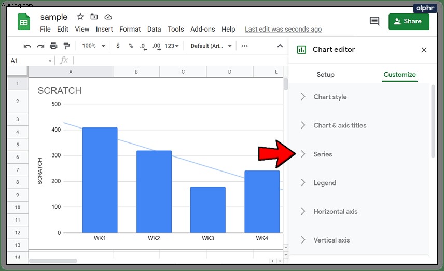This screenshot has height=271, width=444.
Task: Click the vertical SCRATCH axis title
Action: click(x=40, y=171)
